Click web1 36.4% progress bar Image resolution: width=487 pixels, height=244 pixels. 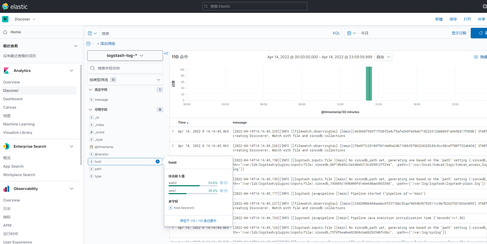[x=193, y=194]
